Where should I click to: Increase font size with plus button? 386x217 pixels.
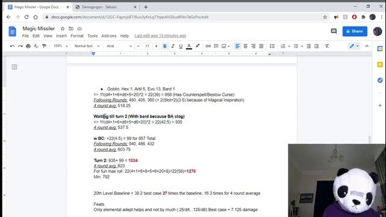pos(156,46)
